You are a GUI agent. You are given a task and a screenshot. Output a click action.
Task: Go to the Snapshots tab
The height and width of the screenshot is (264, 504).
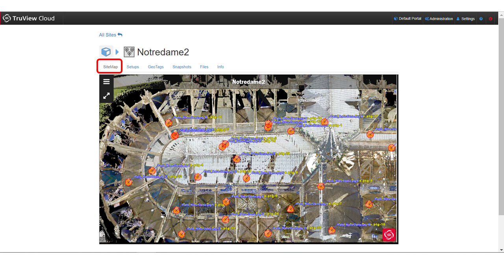point(182,67)
